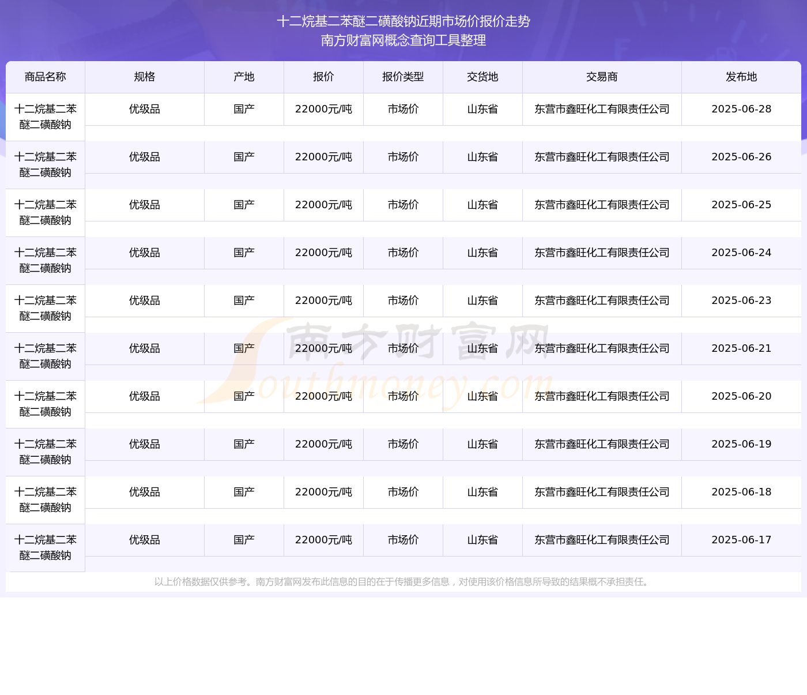Select the date cell 2025-06-18
The width and height of the screenshot is (807, 695).
741,492
